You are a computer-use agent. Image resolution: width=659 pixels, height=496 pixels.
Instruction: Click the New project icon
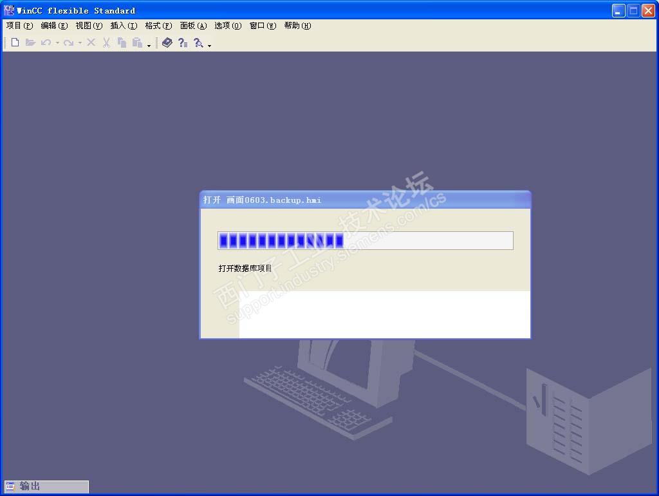(15, 43)
